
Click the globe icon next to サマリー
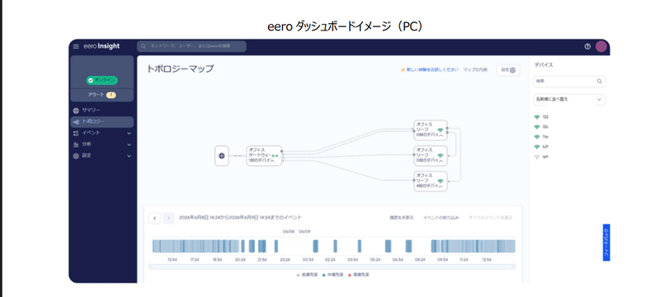pos(76,111)
